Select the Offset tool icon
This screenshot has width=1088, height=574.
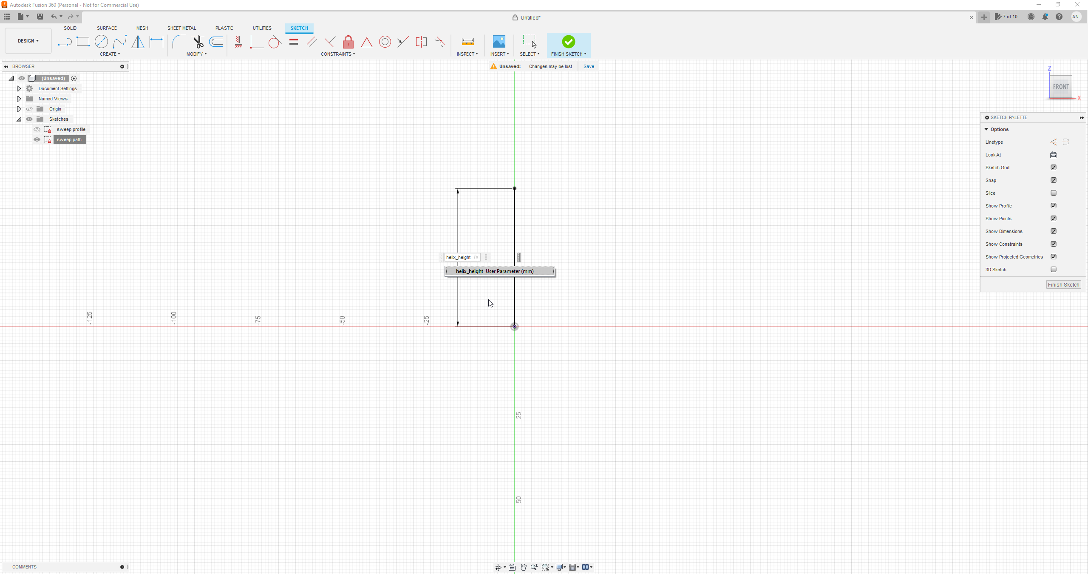[x=216, y=42]
